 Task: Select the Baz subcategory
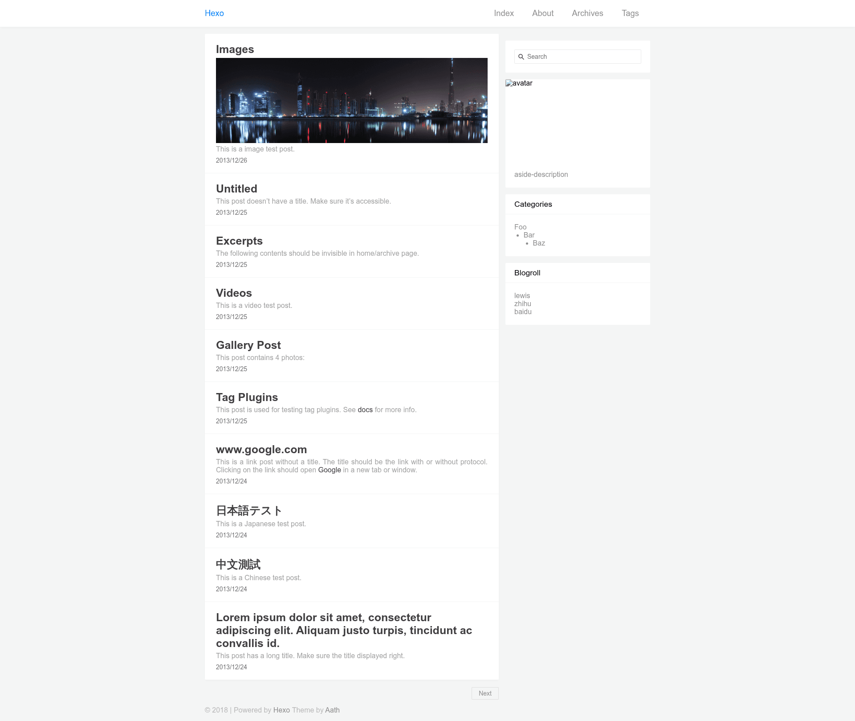[x=539, y=243]
